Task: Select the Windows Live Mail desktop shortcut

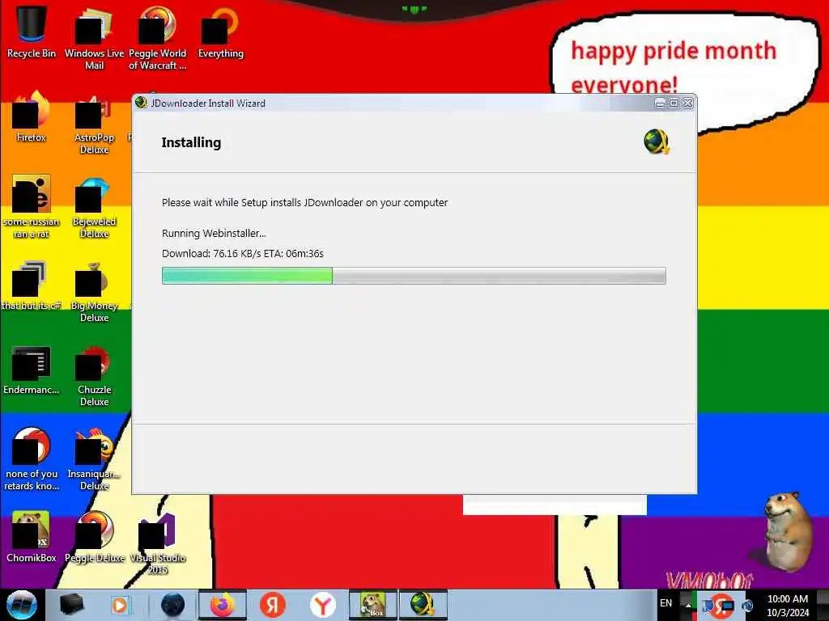Action: 94,38
